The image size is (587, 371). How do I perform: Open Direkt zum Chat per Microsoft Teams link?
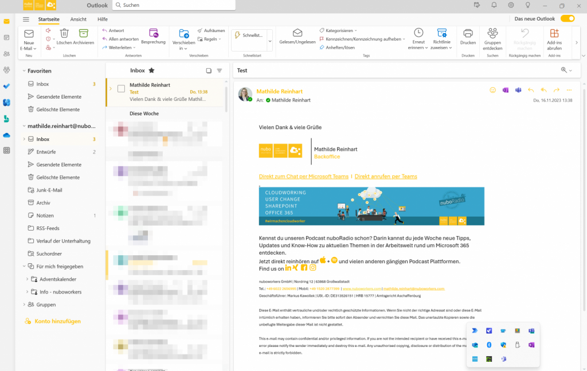[x=304, y=177]
